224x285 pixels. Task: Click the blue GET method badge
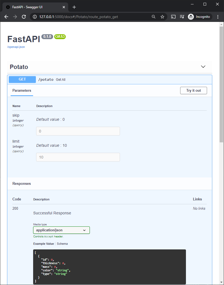click(x=22, y=79)
